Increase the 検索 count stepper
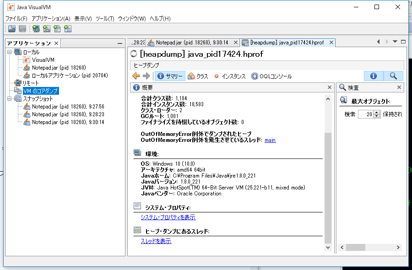Image resolution: width=412 pixels, height=270 pixels. (377, 113)
